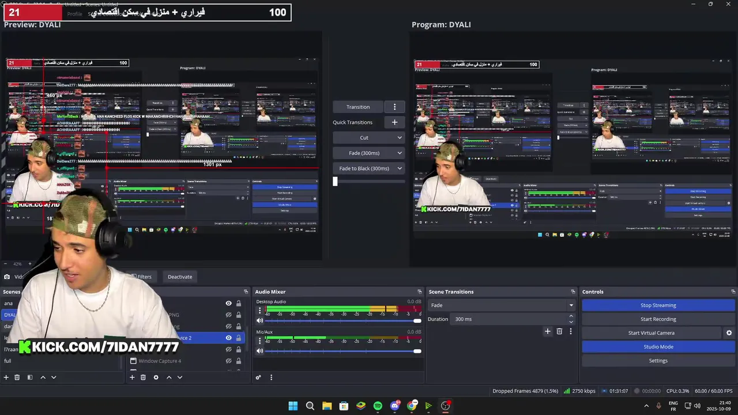Click Start Recording

[658, 319]
